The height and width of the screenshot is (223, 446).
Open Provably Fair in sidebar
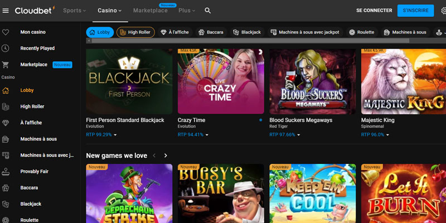pos(35,172)
